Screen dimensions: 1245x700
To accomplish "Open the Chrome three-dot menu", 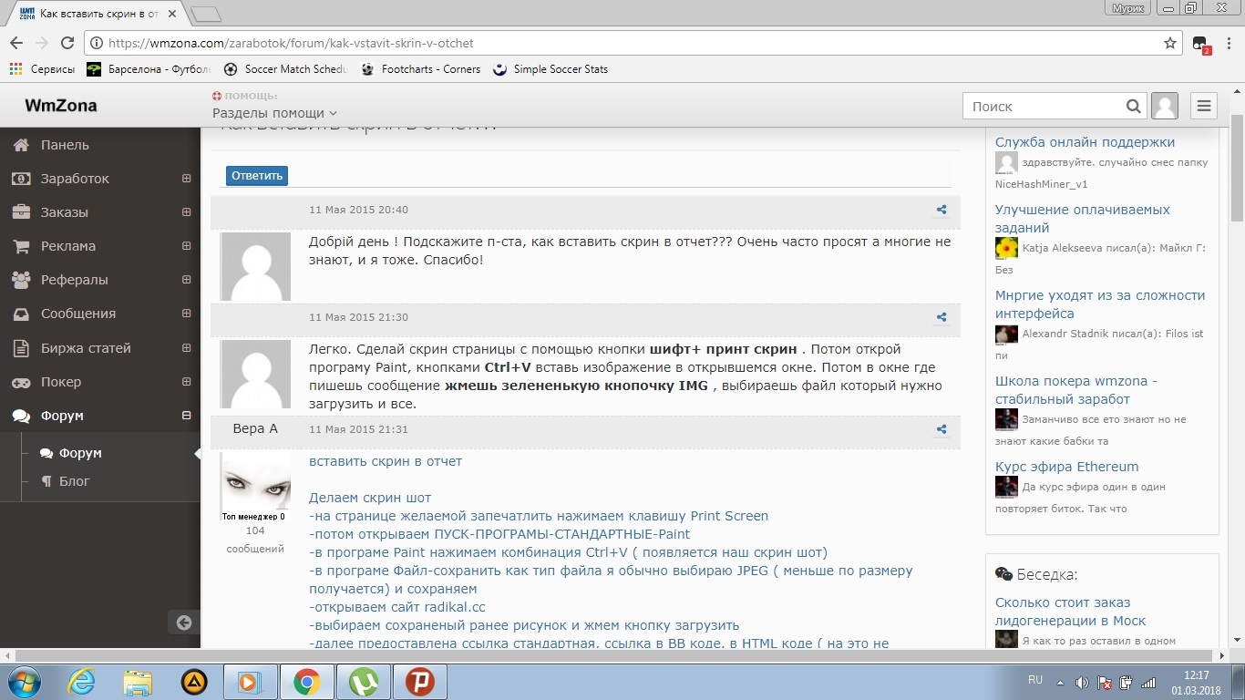I will (x=1229, y=43).
